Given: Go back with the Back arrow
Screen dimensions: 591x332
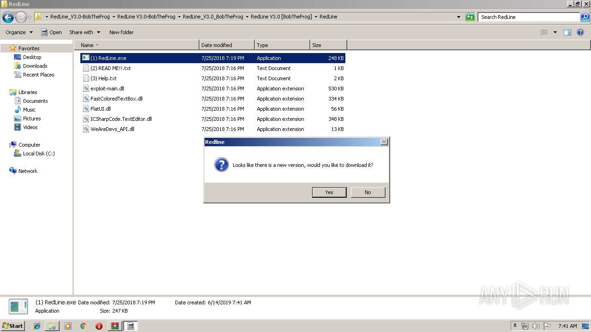Looking at the screenshot, I should tap(8, 18).
